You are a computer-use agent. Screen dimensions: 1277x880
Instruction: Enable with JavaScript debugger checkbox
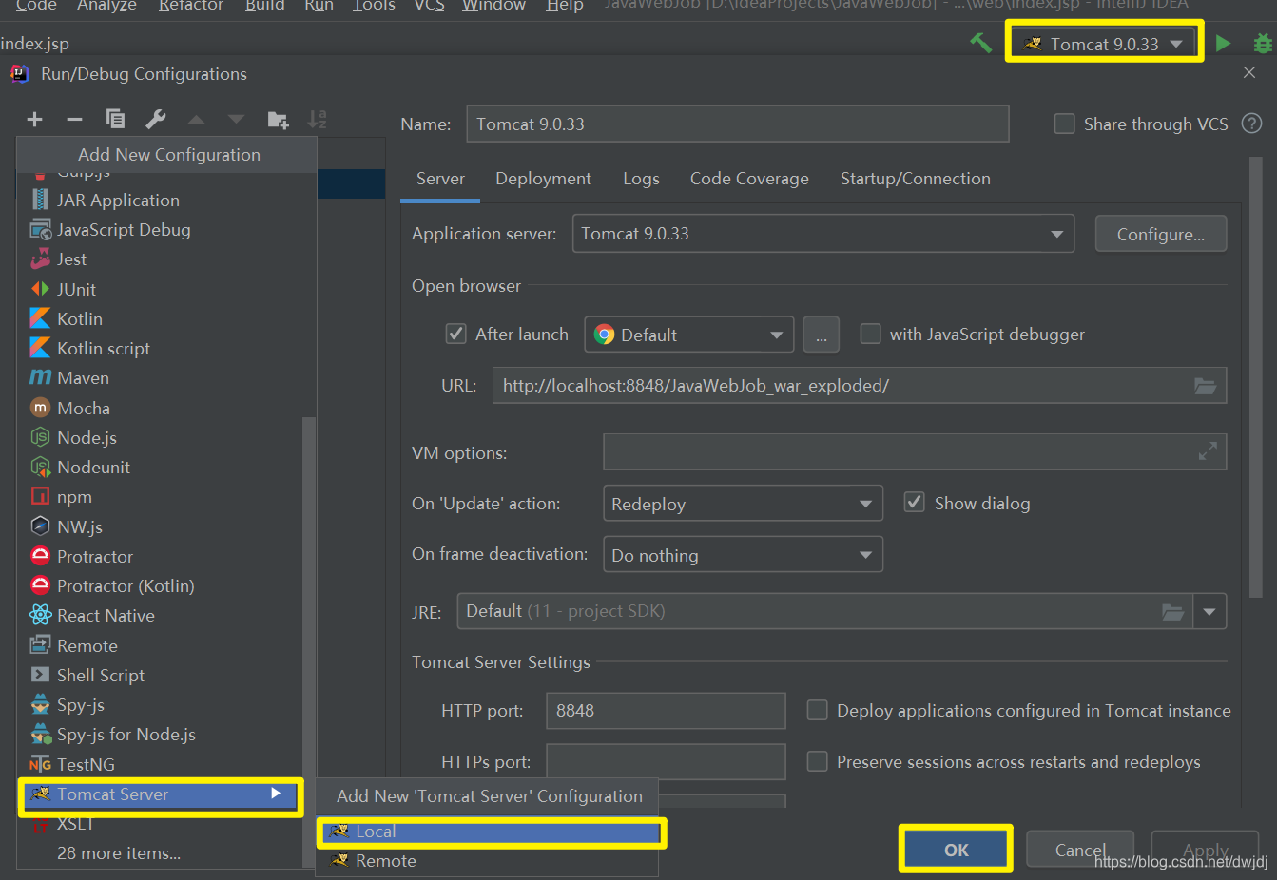coord(870,334)
